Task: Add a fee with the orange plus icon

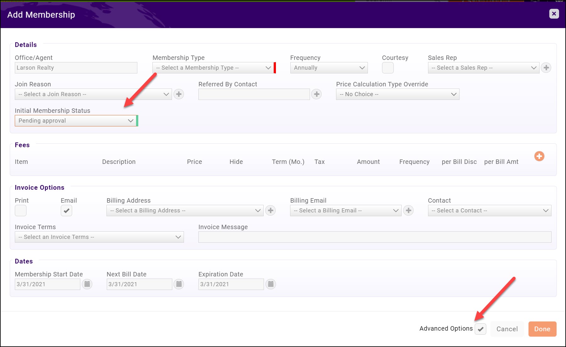Action: [539, 156]
